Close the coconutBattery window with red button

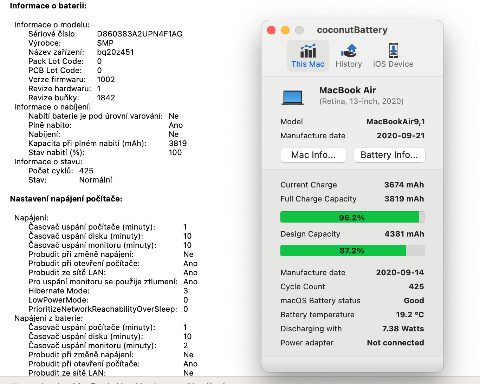click(271, 30)
